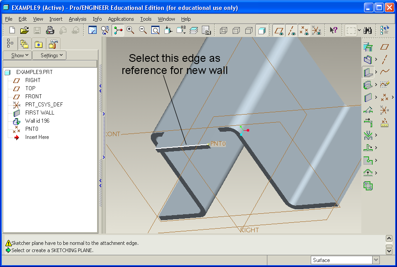Open the Surface selection filter dropdown

coord(376,260)
